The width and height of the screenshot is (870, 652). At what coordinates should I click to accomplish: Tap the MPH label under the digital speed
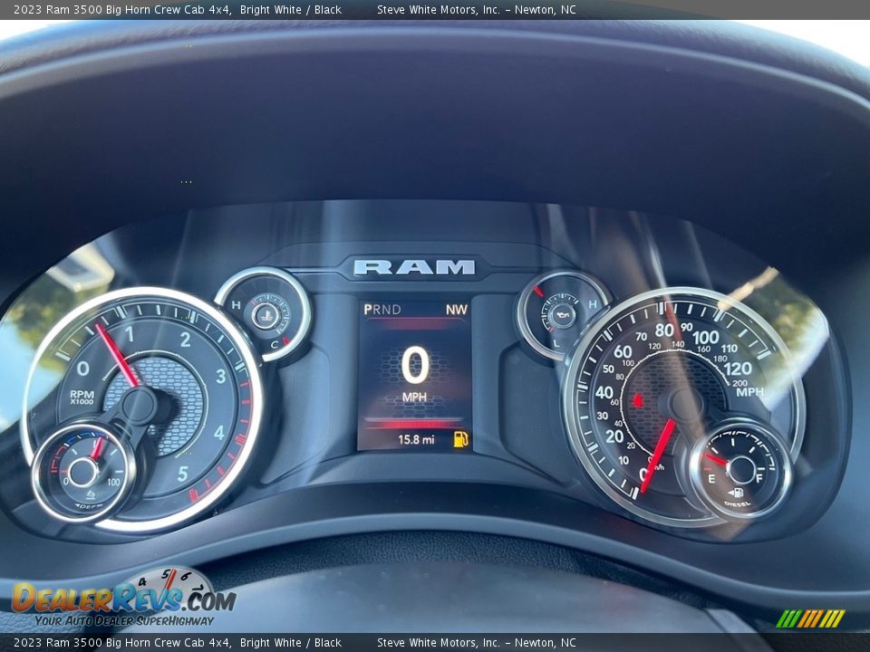(414, 397)
